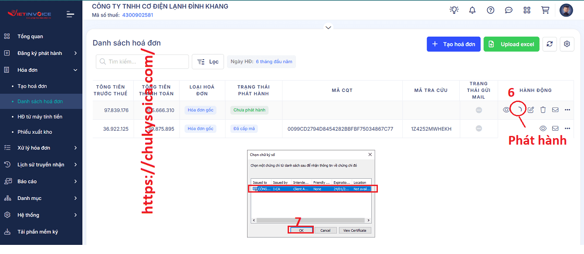The height and width of the screenshot is (254, 584).
Task: Send mail for the Đã cấp mã invoice
Action: pos(555,129)
